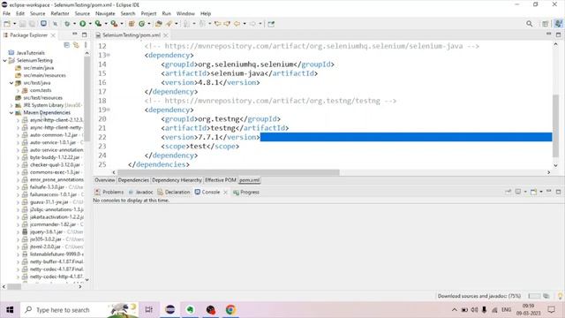Expand the com.tests package
This screenshot has height=318, width=565.
[x=18, y=90]
